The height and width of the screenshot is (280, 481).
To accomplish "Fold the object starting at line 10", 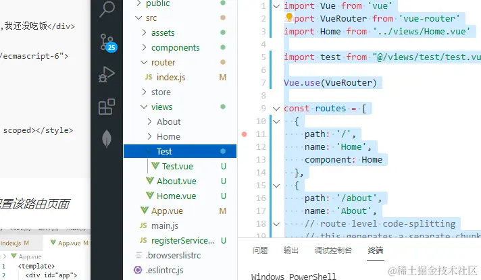I will 276,121.
